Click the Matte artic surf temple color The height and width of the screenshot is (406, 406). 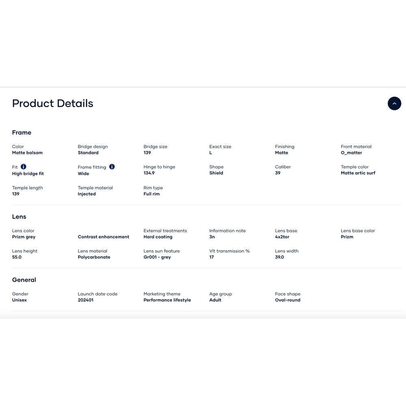pyautogui.click(x=358, y=173)
